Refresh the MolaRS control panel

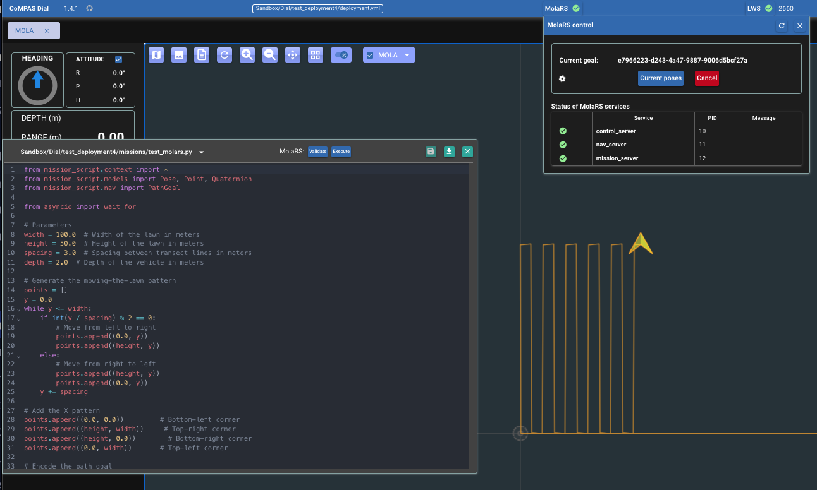click(782, 25)
